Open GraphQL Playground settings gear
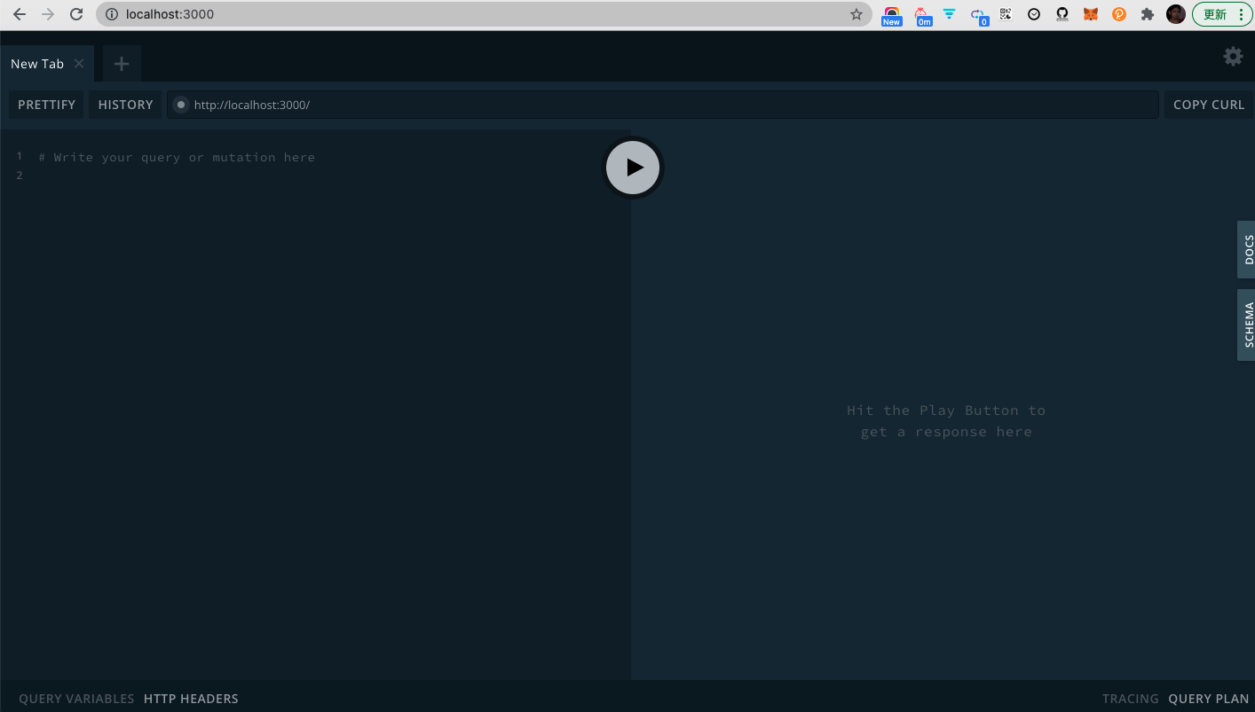 coord(1233,57)
